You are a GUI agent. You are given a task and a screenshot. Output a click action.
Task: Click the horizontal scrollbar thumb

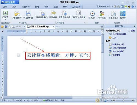pyautogui.click(x=38, y=97)
